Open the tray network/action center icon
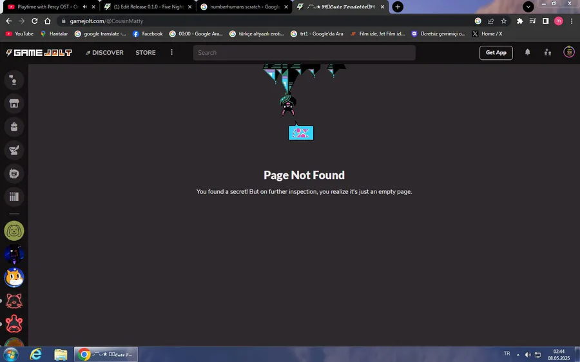580x362 pixels. tap(538, 355)
